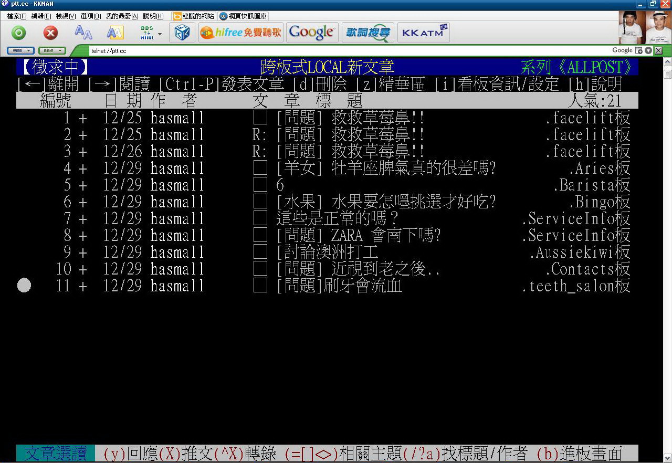The image size is (672, 463).
Task: Open the hifree 免費聽歌 toolbar shortcut
Action: [x=241, y=33]
